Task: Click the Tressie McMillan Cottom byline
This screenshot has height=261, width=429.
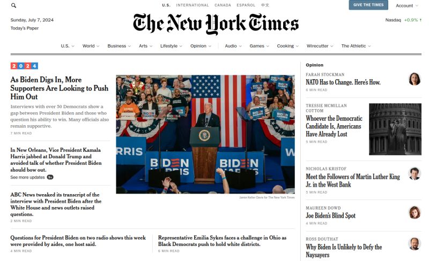Action: [x=326, y=108]
